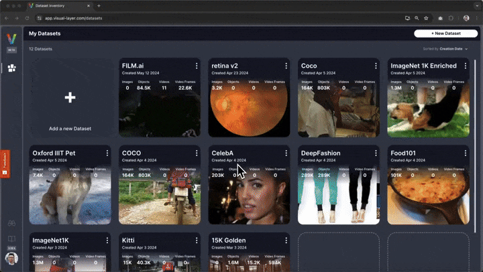Click the ImageNet1K dataset title

(x=50, y=241)
